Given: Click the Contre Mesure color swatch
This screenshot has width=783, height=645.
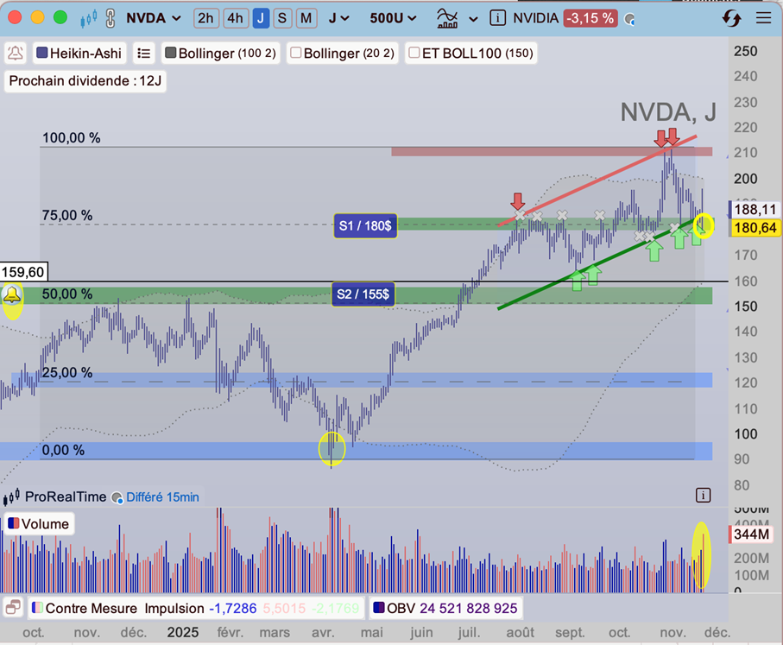Looking at the screenshot, I should [x=37, y=608].
